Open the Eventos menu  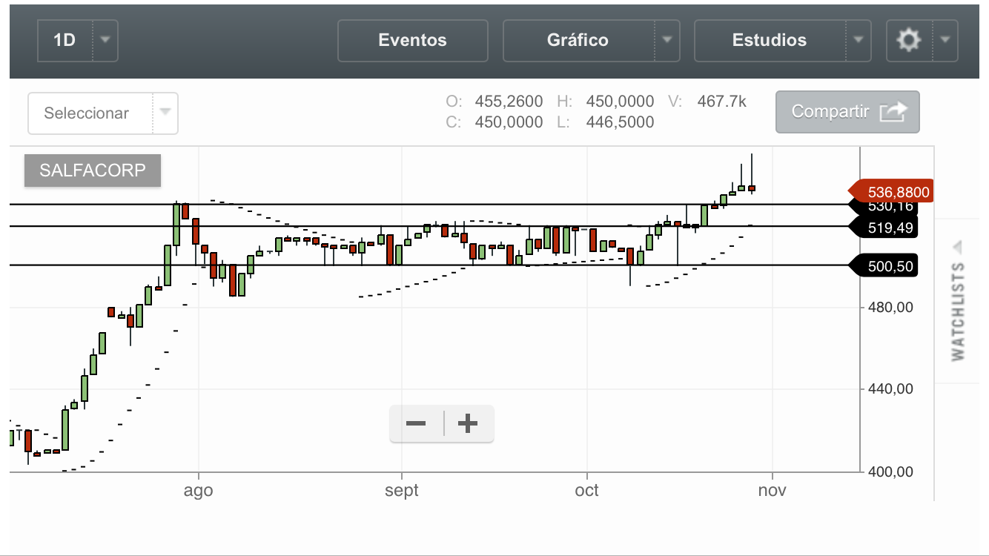point(413,40)
